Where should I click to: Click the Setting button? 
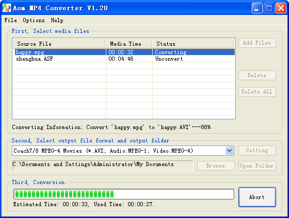(x=257, y=151)
